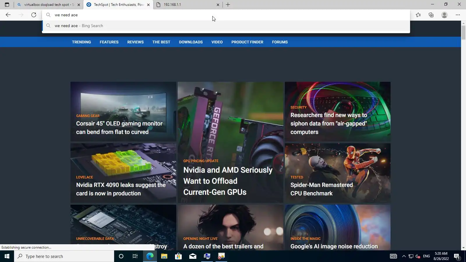Open the notification center icon

click(457, 256)
